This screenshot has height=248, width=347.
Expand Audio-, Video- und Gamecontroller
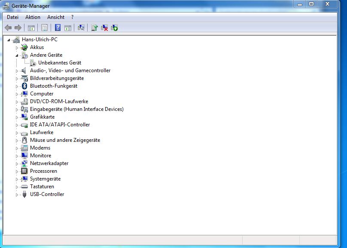[17, 71]
